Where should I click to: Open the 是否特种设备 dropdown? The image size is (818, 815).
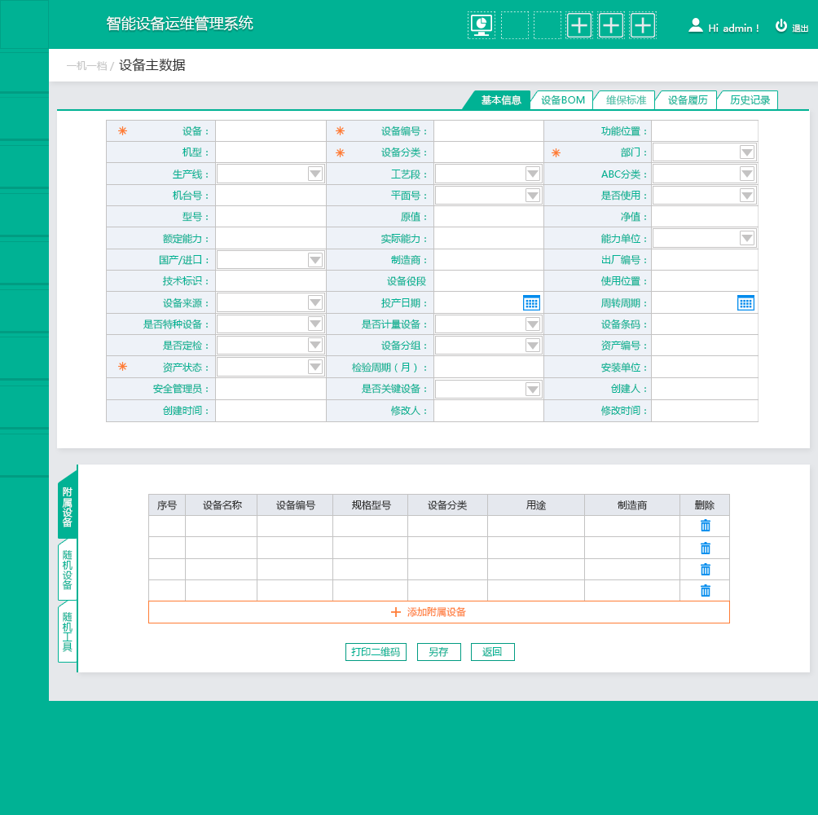pos(315,324)
